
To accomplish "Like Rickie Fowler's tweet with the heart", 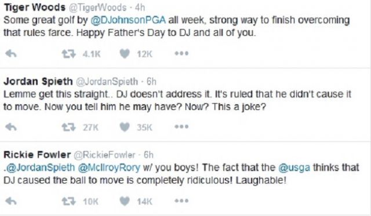I will click(x=125, y=201).
